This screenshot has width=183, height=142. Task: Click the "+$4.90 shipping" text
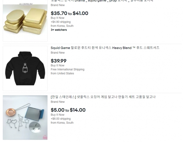click(x=60, y=22)
